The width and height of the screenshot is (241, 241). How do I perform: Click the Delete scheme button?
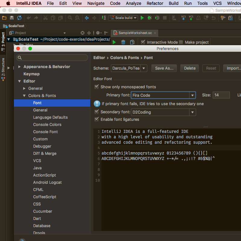tap(190, 68)
